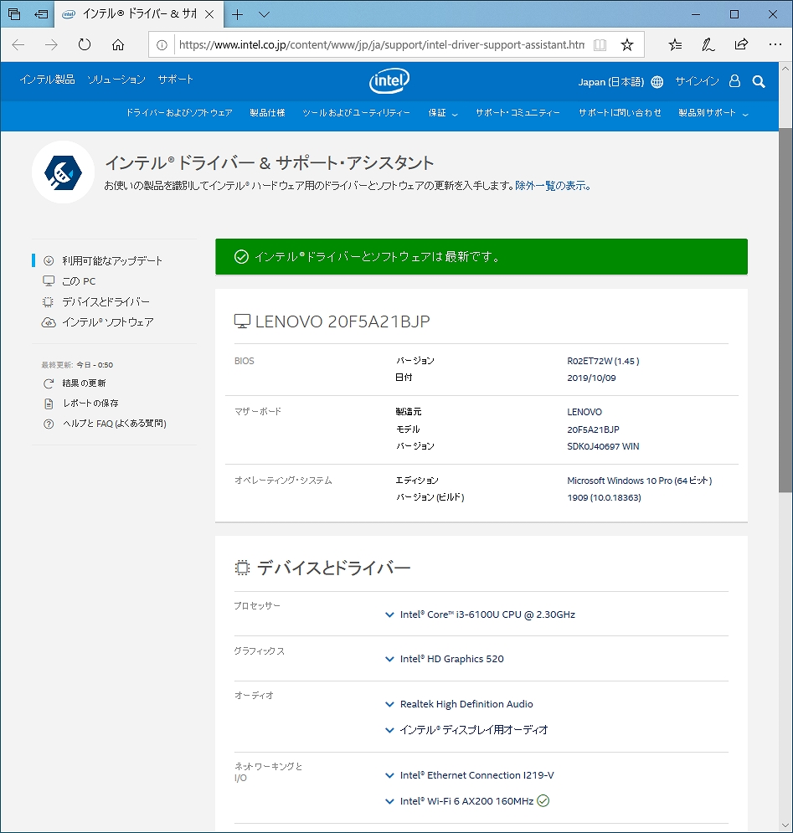This screenshot has height=833, width=793.
Task: Open a new tab with plus icon
Action: point(238,15)
